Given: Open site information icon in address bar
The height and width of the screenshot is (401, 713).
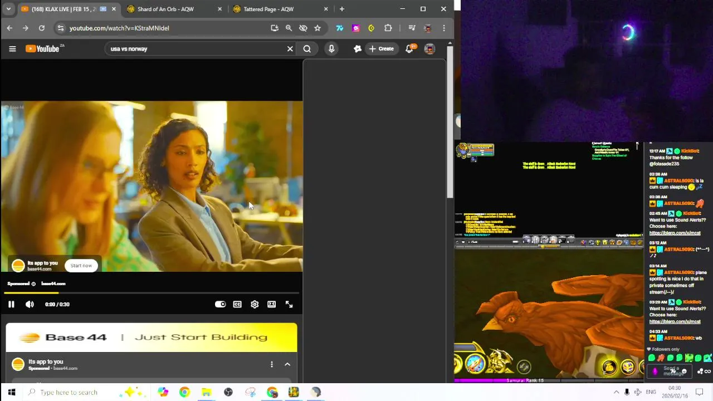Looking at the screenshot, I should click(61, 28).
